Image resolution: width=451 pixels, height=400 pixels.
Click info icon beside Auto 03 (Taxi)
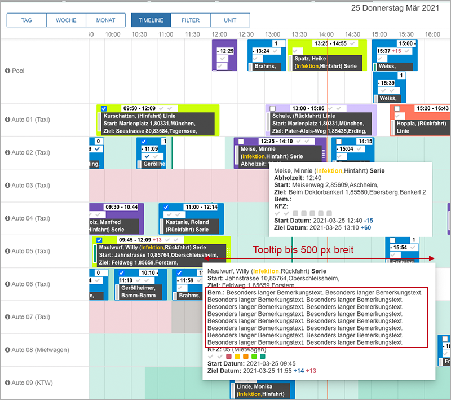[x=8, y=185]
